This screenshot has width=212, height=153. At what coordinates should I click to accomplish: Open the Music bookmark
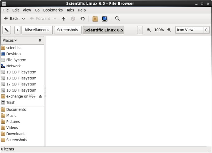coord(22,116)
